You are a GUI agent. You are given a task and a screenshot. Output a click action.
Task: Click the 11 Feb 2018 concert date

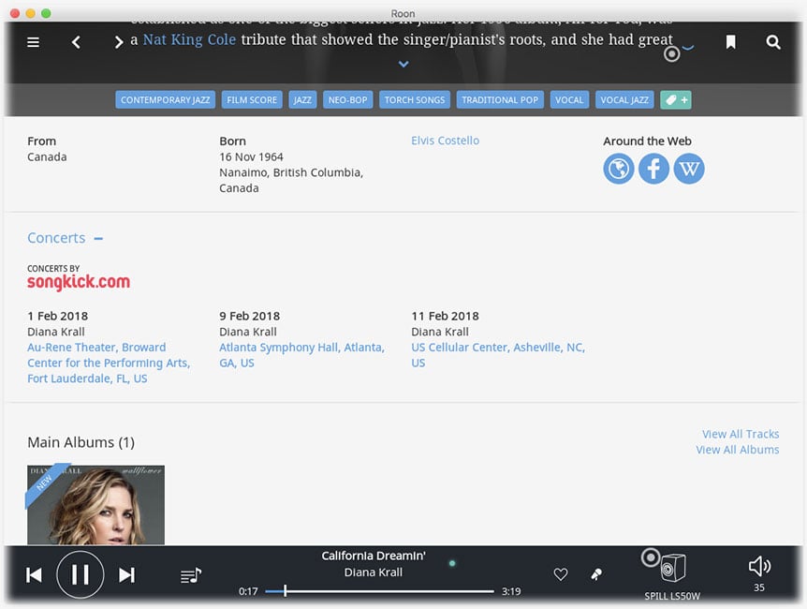point(446,317)
